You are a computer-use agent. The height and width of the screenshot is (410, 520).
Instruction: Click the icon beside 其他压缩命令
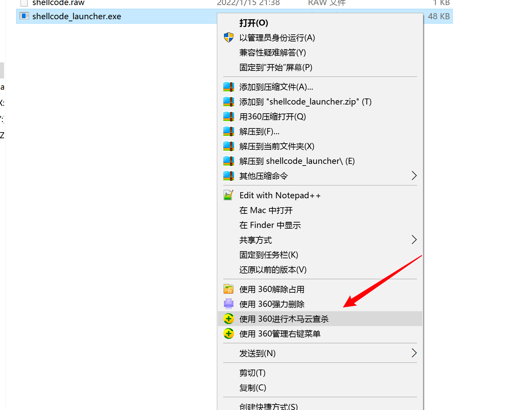coord(229,176)
